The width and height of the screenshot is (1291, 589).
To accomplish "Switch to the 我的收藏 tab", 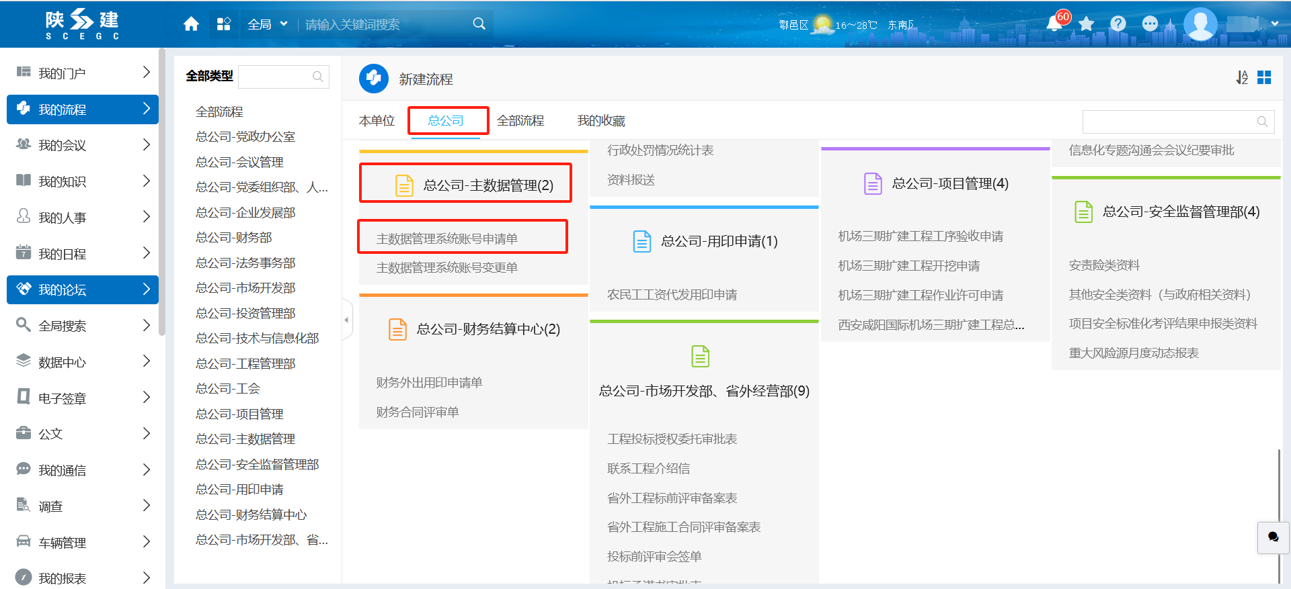I will pyautogui.click(x=600, y=121).
